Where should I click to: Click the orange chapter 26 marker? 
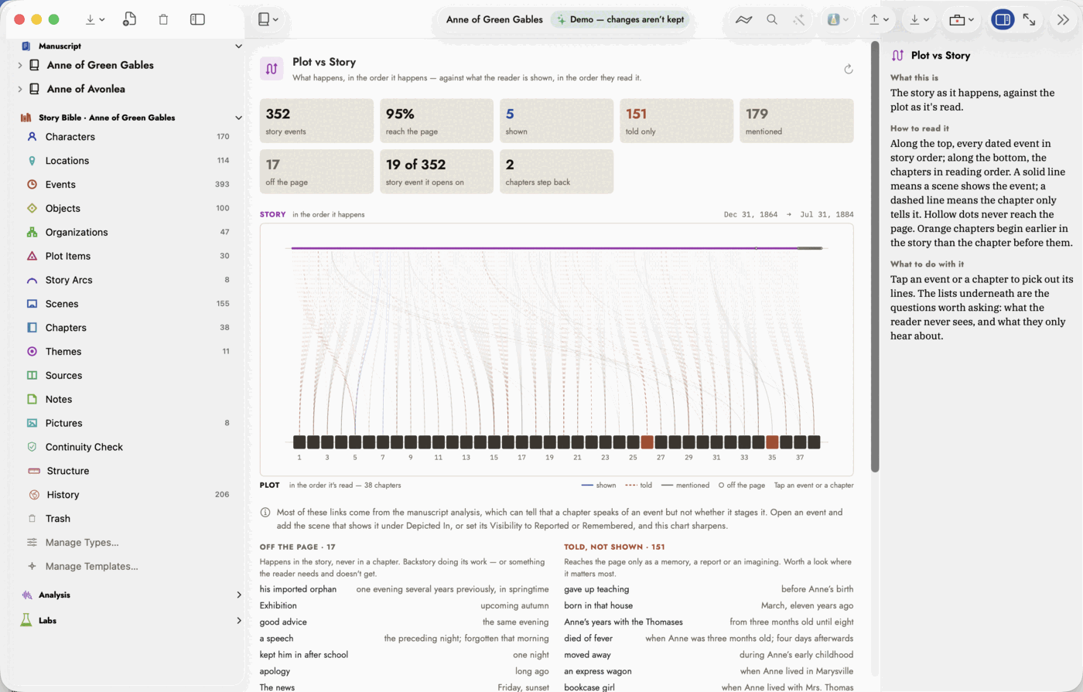click(x=647, y=442)
